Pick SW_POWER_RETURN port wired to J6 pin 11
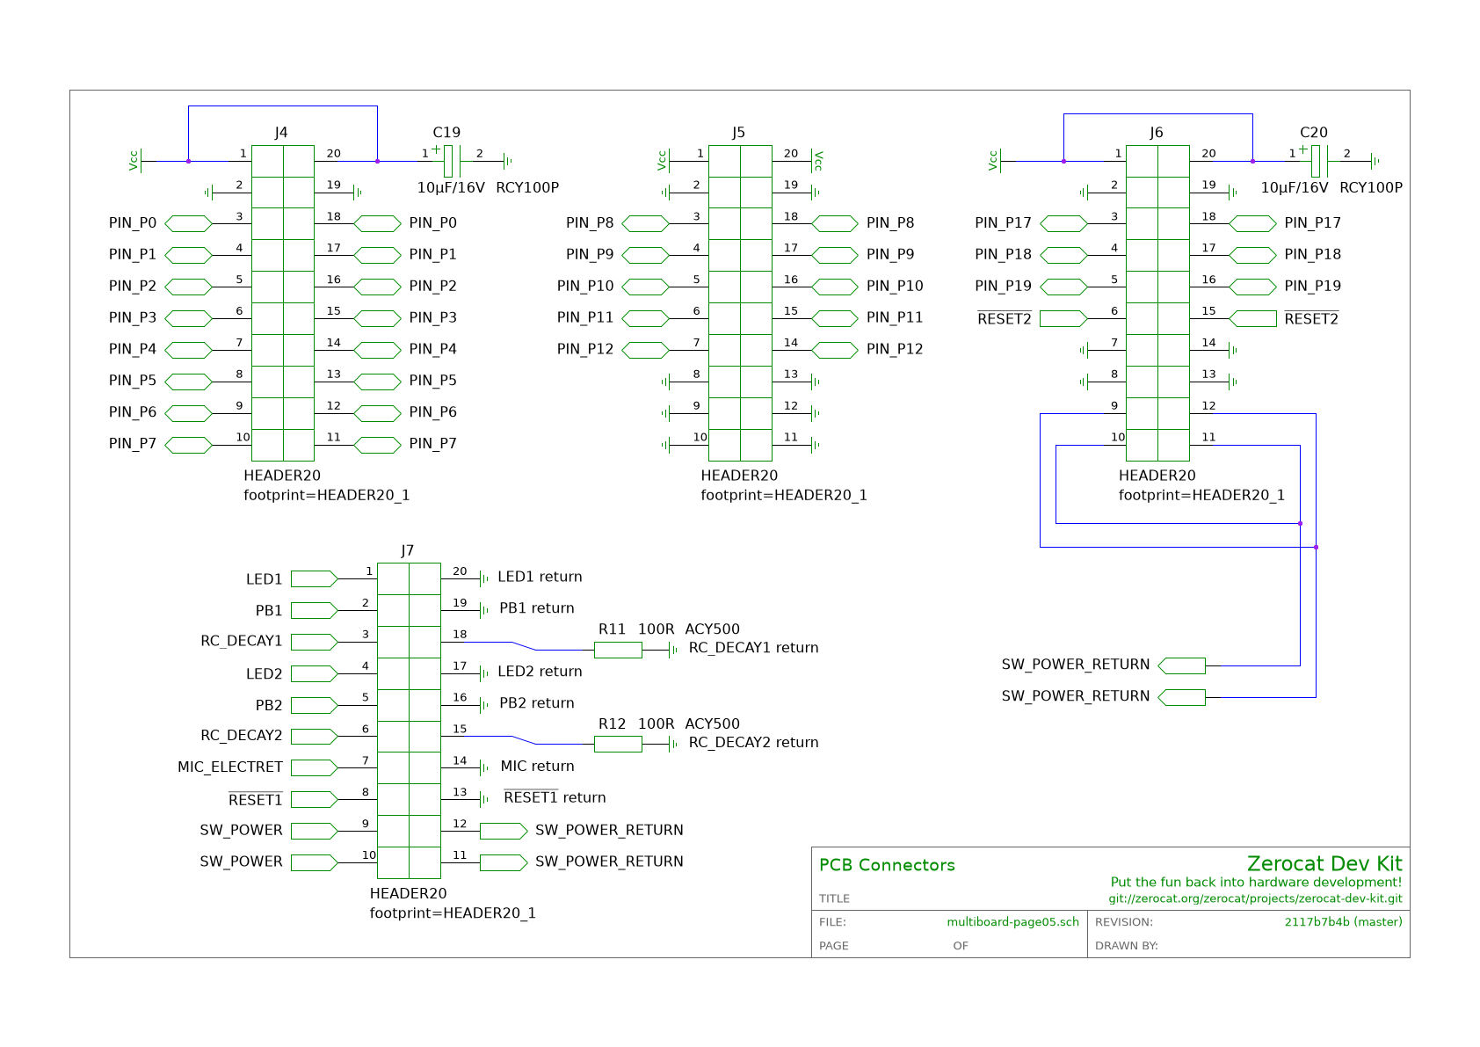This screenshot has height=1047, width=1480. point(1182,666)
